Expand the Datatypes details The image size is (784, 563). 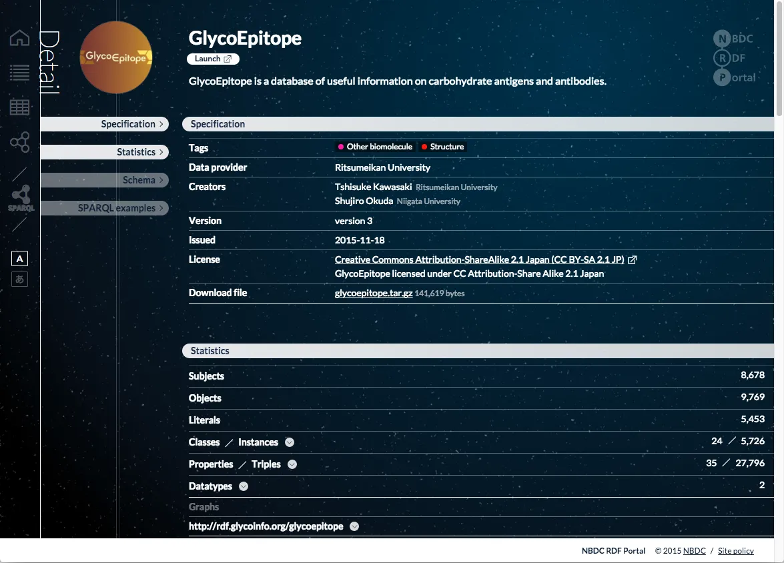pyautogui.click(x=244, y=486)
